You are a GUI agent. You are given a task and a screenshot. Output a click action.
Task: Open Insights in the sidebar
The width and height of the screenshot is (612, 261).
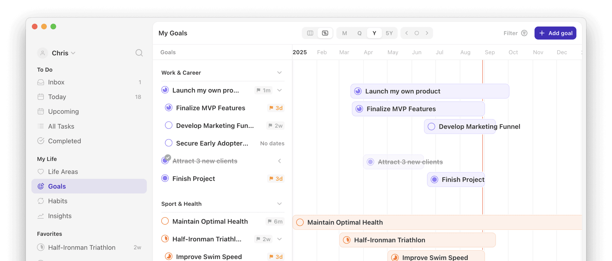[x=89, y=216]
